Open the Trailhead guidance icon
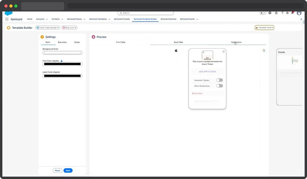This screenshot has width=307, height=179. [276, 13]
